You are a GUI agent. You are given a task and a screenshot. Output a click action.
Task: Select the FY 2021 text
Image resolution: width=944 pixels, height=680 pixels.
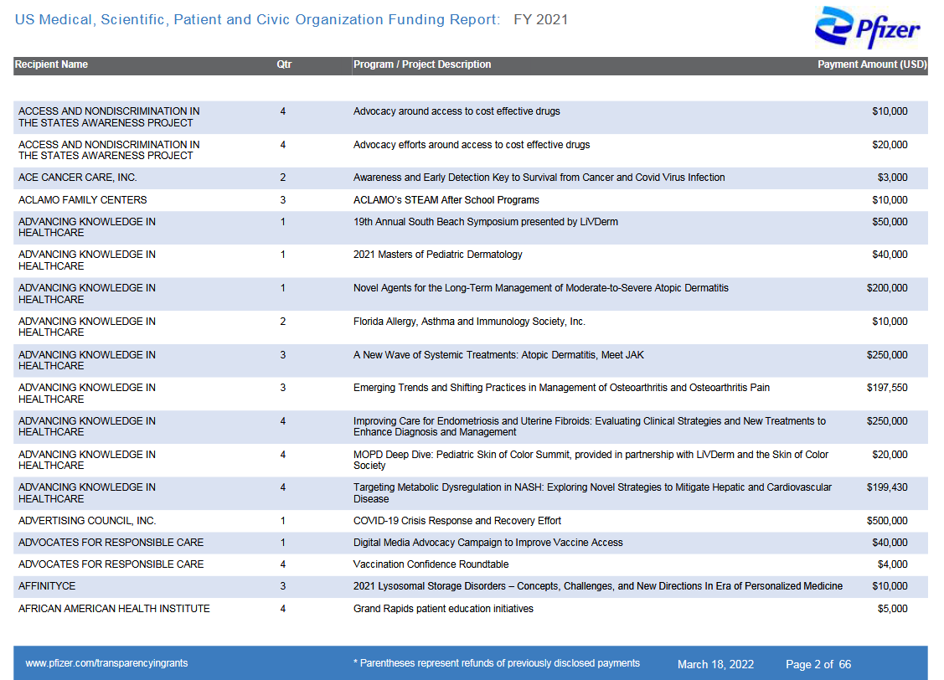pyautogui.click(x=540, y=20)
